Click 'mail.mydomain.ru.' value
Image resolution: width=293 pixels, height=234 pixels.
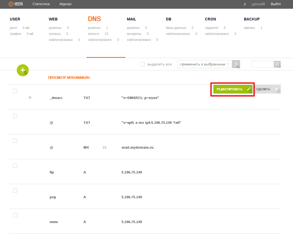(138, 148)
